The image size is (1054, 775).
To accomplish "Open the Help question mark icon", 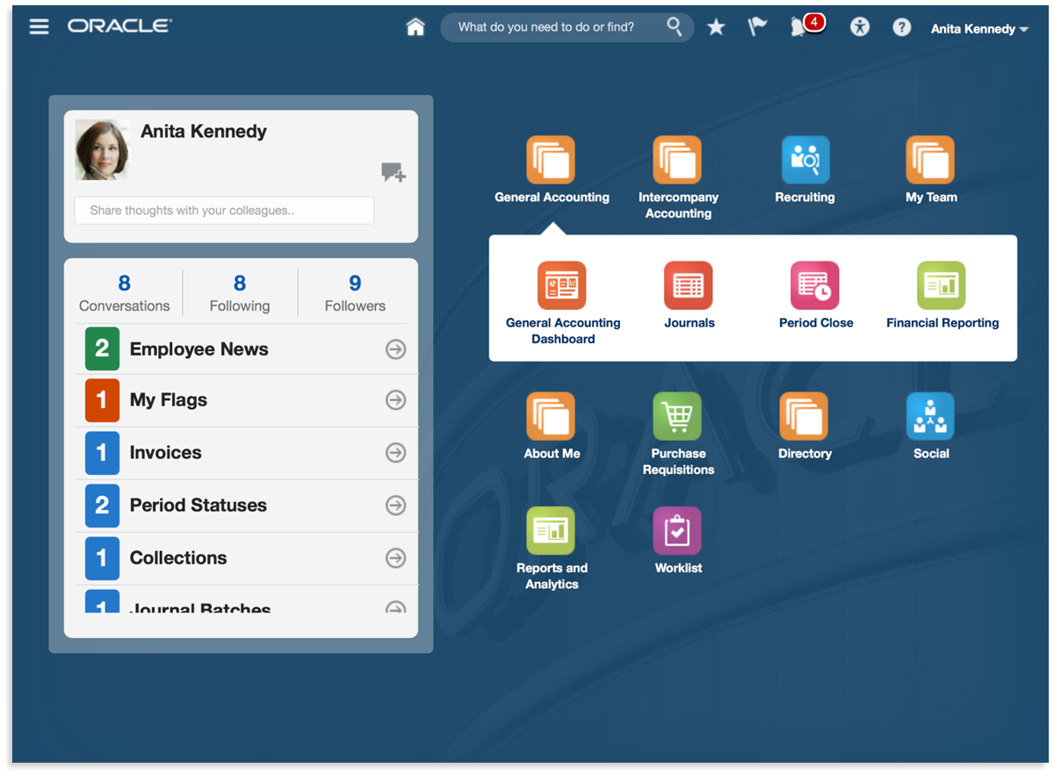I will pos(901,27).
